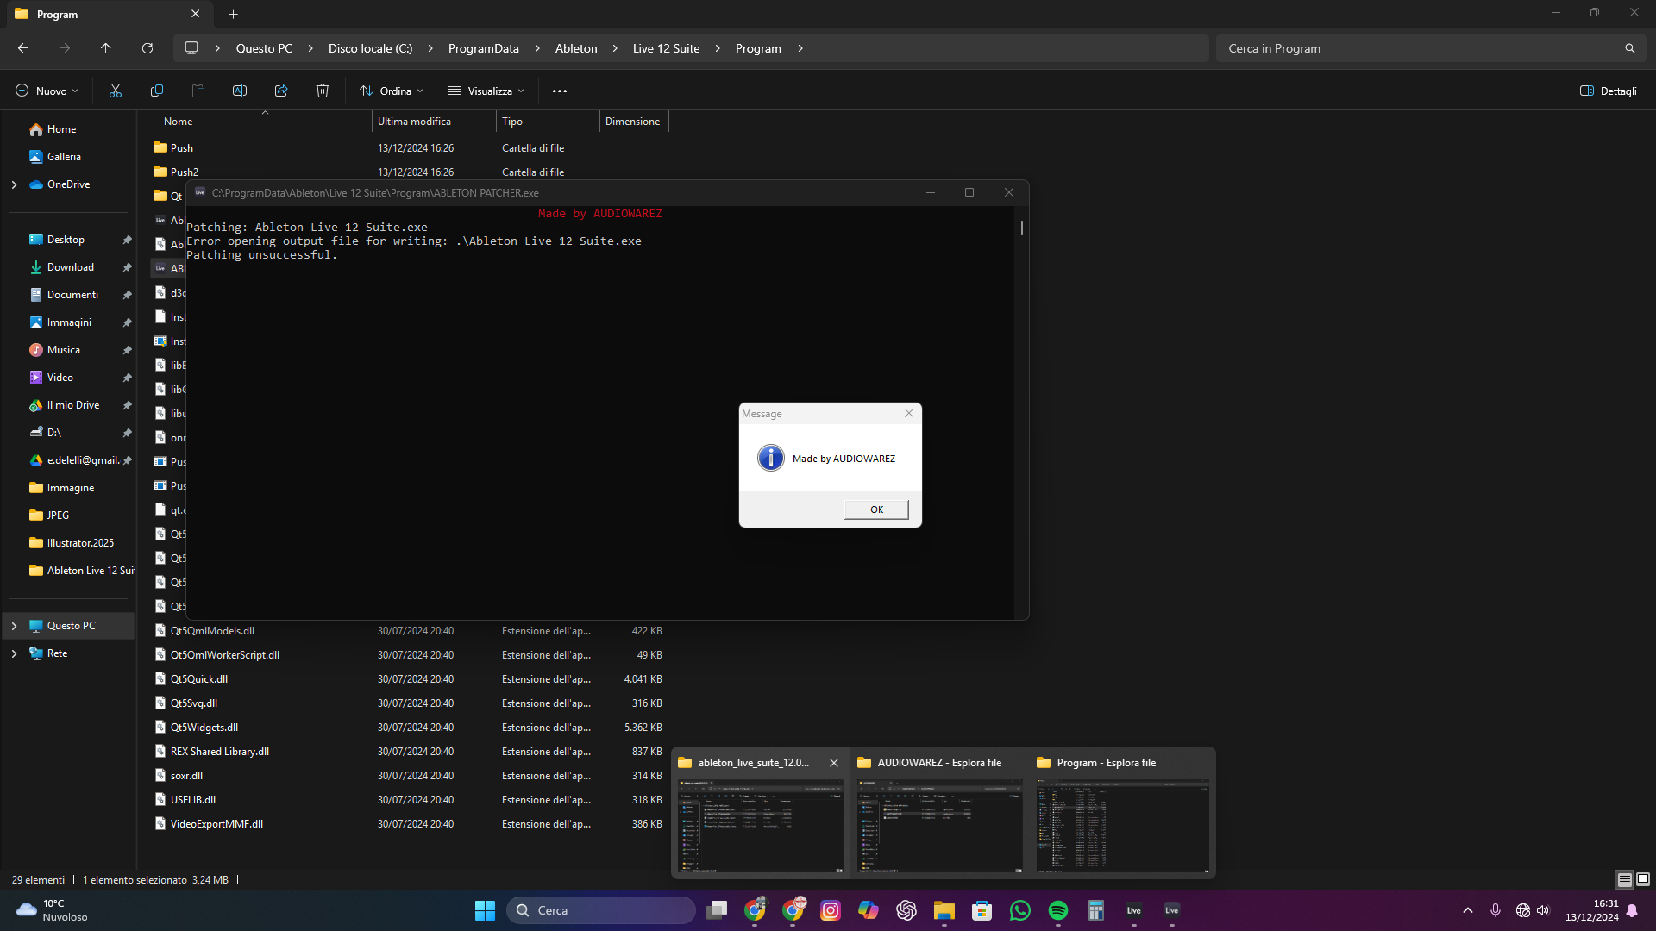Viewport: 1656px width, 931px height.
Task: Expand the OneDrive tree node
Action: (14, 184)
